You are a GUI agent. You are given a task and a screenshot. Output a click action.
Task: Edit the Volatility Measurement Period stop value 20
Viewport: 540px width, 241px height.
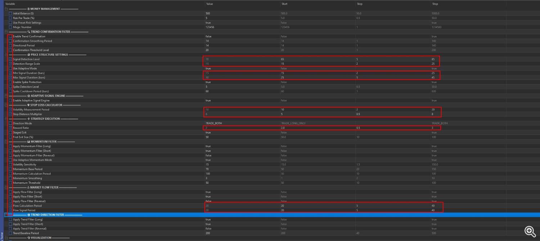433,109
